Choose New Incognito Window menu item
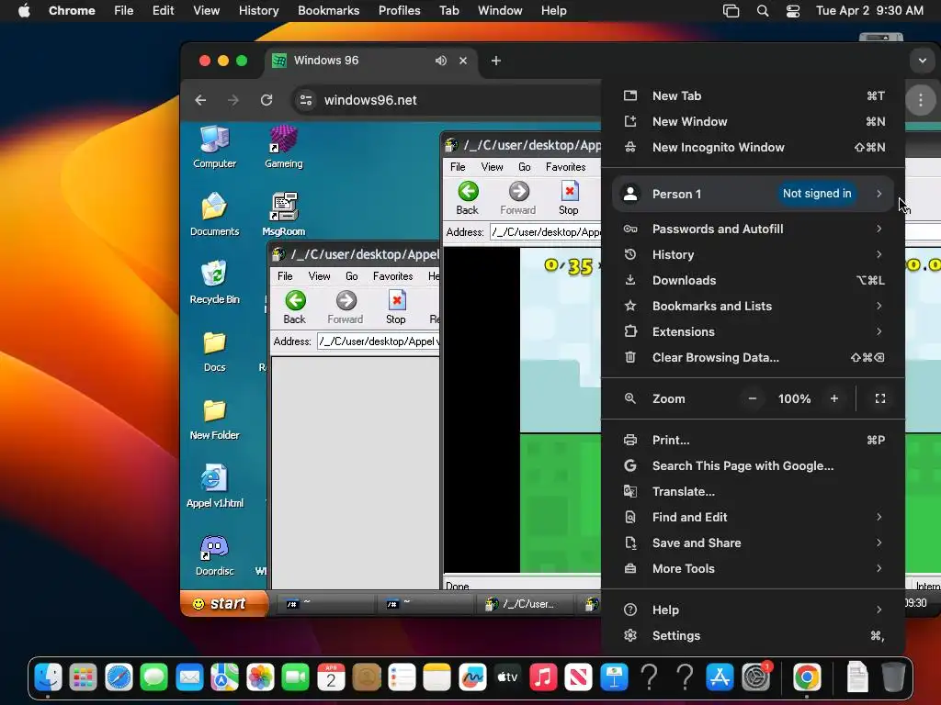941x705 pixels. point(753,148)
